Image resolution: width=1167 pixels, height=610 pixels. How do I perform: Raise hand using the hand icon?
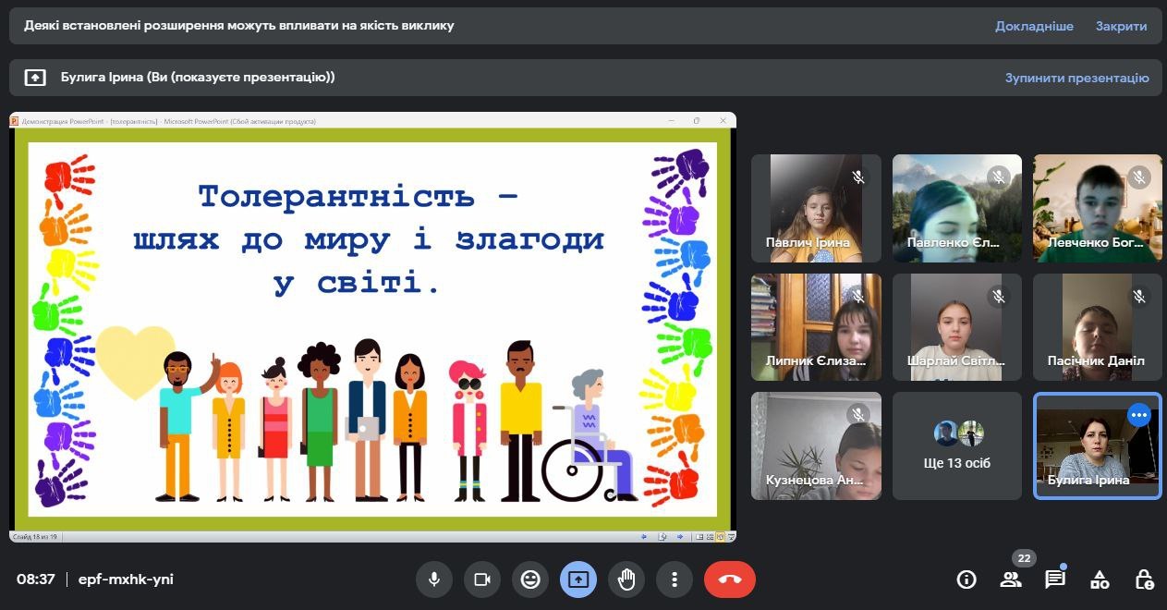[626, 579]
